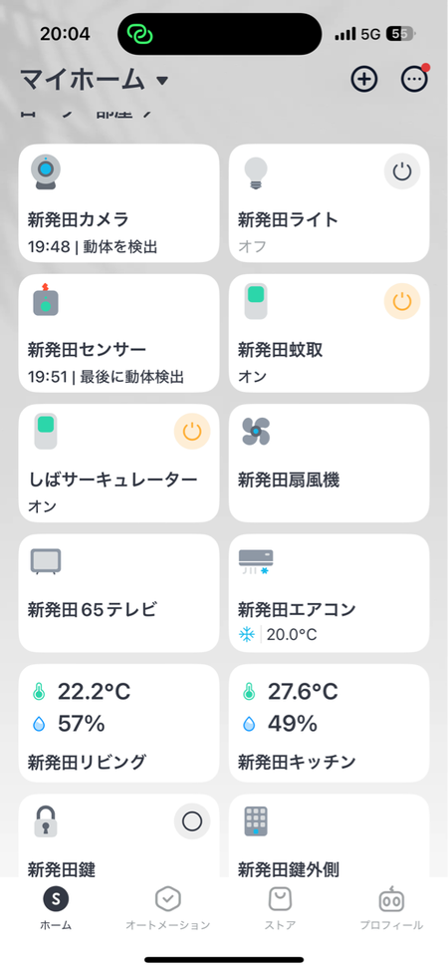Open the 新発田カメラ camera icon
Viewport: 448px width, 972px height.
coord(47,172)
